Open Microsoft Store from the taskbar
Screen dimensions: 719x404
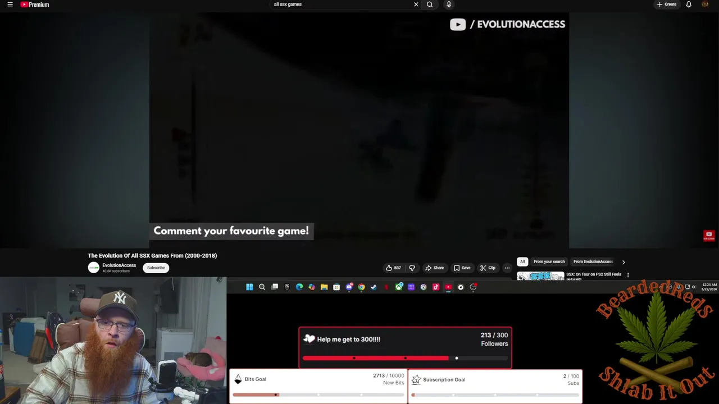pos(336,287)
